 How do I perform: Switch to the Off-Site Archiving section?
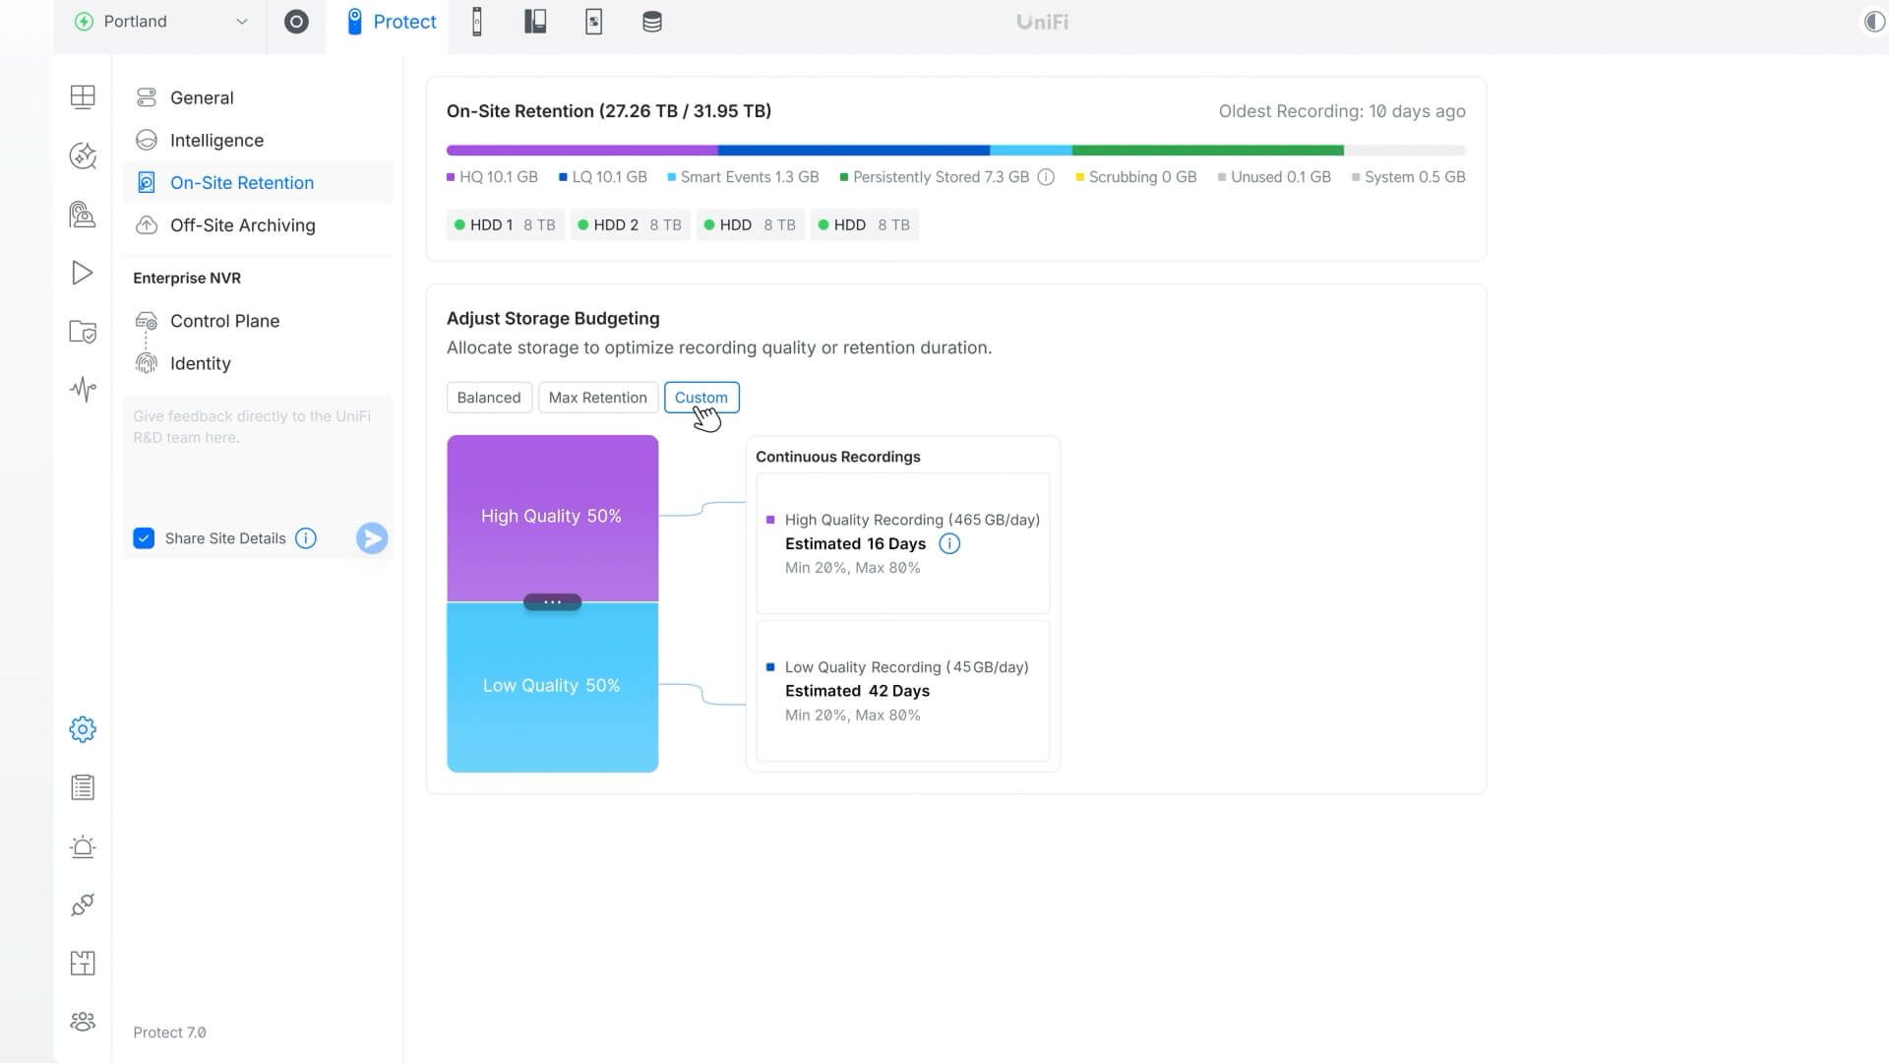[x=241, y=225]
